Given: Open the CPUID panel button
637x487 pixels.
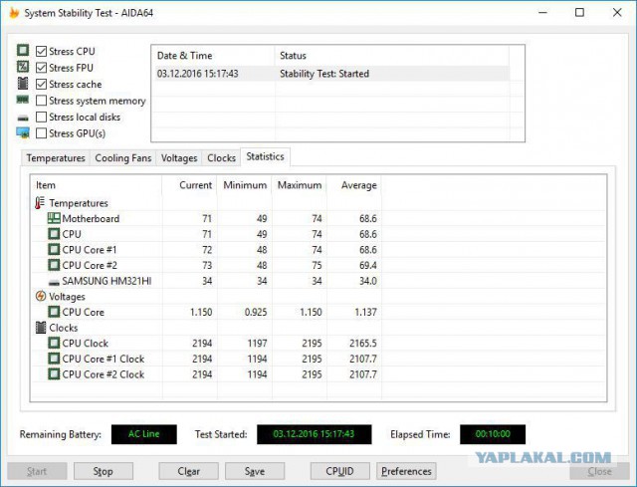Looking at the screenshot, I should pos(340,471).
